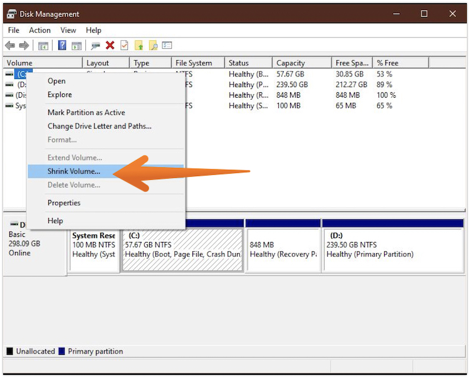Open the View menu
Image resolution: width=470 pixels, height=378 pixels.
(x=68, y=30)
